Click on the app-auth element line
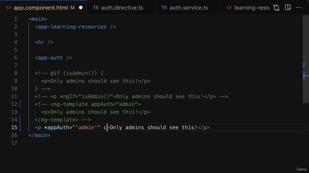This screenshot has height=173, width=309. 54,58
